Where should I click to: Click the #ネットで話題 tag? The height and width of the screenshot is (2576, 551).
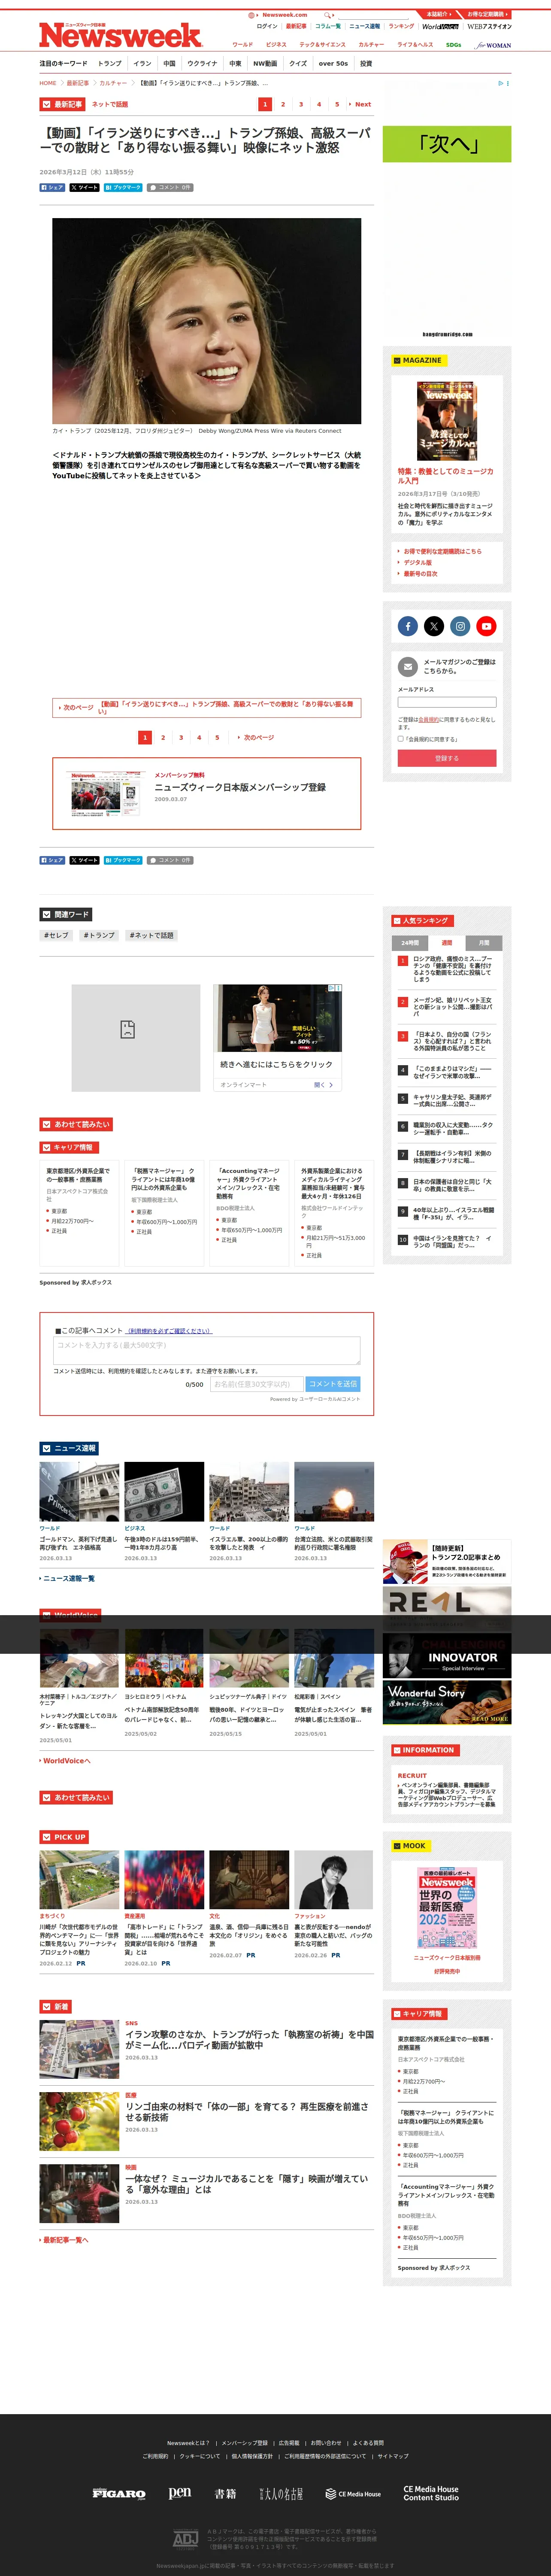click(151, 935)
